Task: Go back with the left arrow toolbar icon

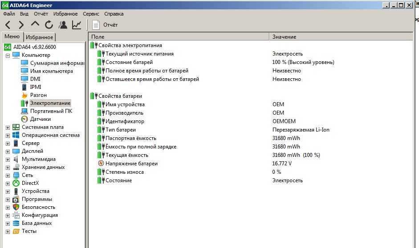Action: click(x=8, y=25)
